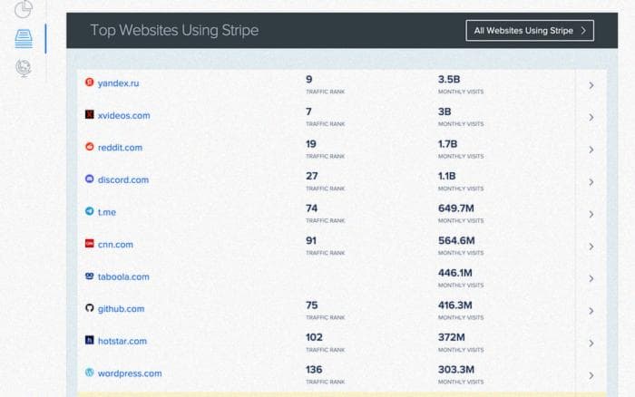This screenshot has height=397, width=635.
Task: Click the 649.7M monthly visits value
Action: (x=456, y=208)
